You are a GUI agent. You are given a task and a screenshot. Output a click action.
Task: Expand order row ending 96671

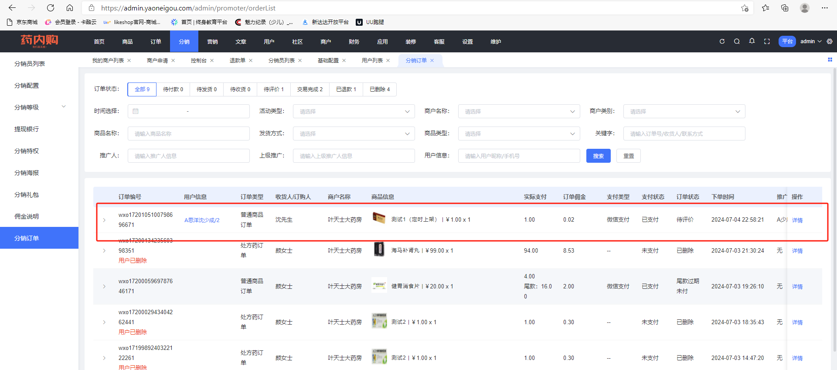coord(104,220)
